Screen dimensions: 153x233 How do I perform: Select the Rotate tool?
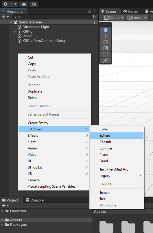tap(105, 42)
